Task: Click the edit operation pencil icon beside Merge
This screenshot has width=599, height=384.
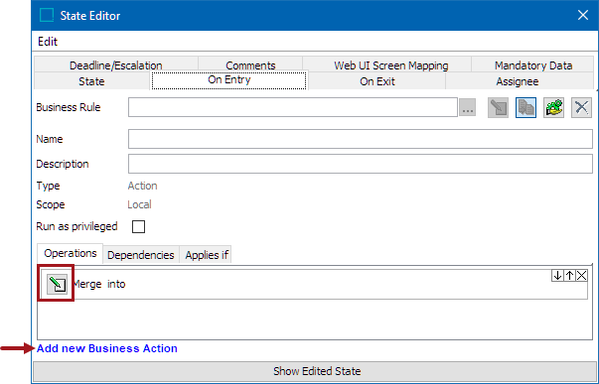Action: click(57, 284)
